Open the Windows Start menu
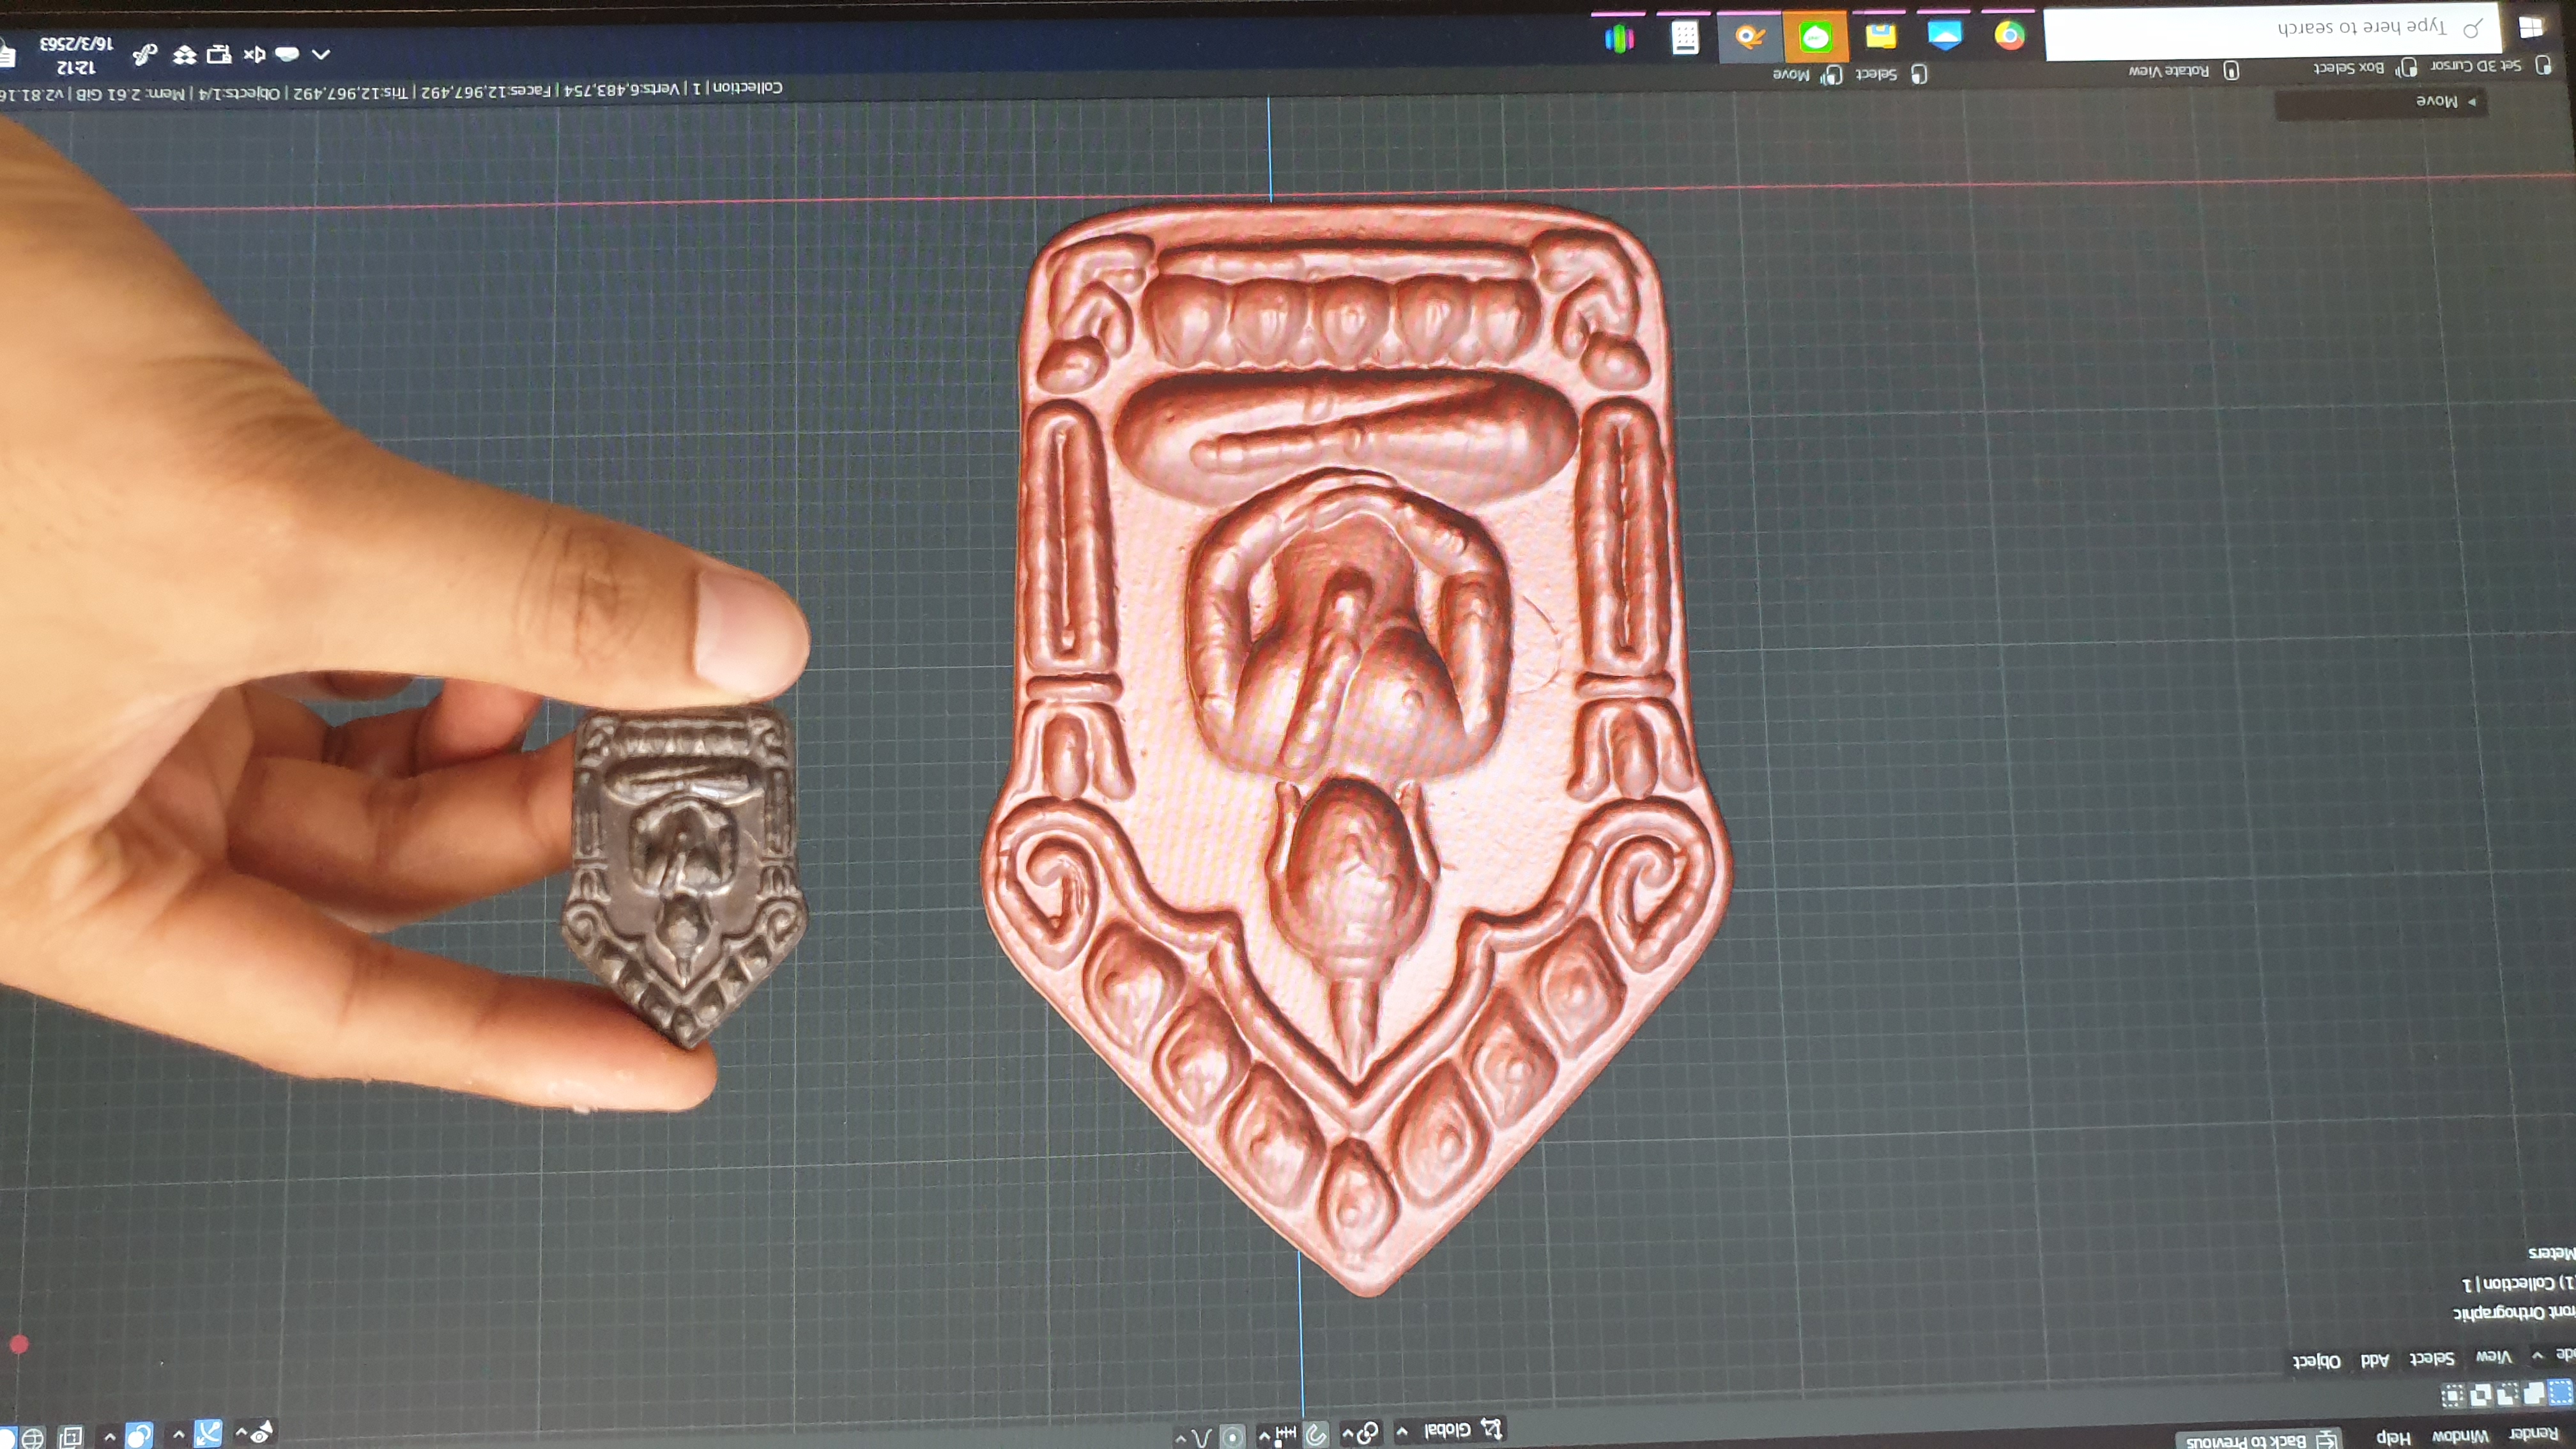Viewport: 2576px width, 1449px height. (x=2530, y=27)
